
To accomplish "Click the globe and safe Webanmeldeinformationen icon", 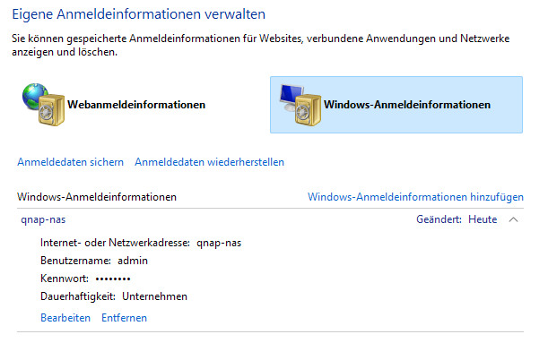I will (x=44, y=104).
